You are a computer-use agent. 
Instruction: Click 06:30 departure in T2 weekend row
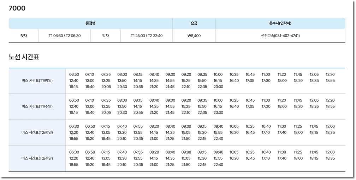point(74,152)
